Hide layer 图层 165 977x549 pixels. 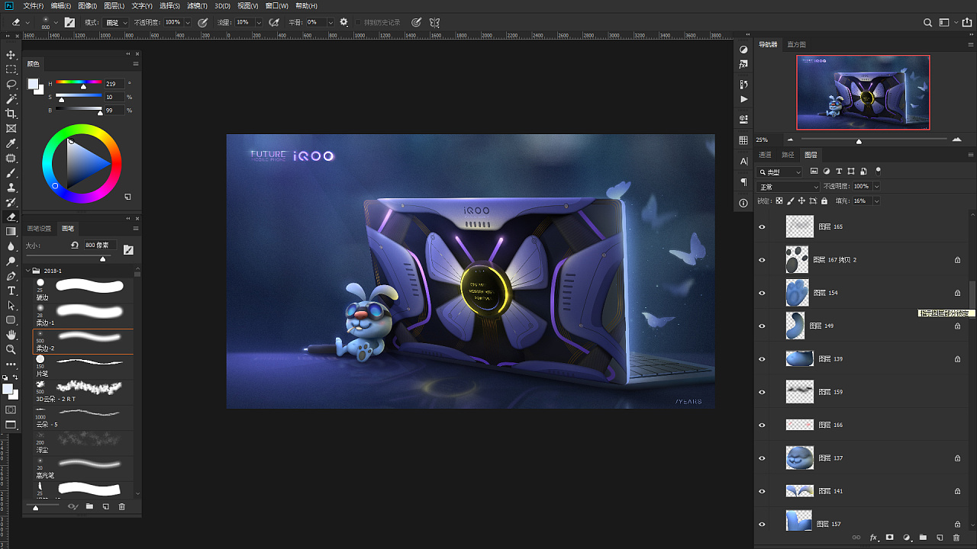click(x=762, y=226)
